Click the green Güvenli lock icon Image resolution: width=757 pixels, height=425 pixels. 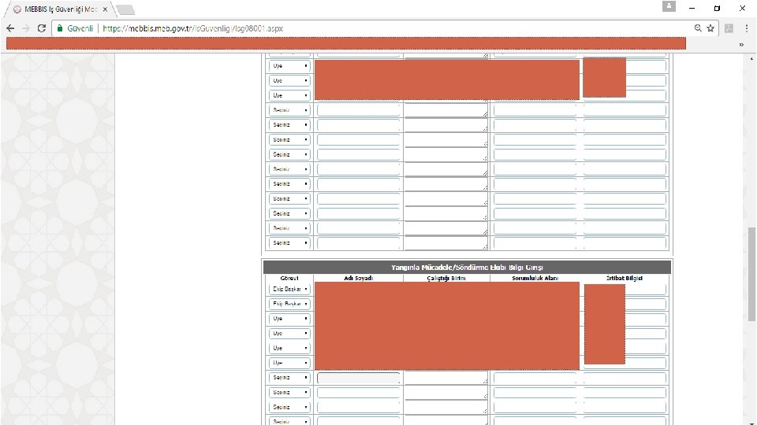tap(60, 28)
